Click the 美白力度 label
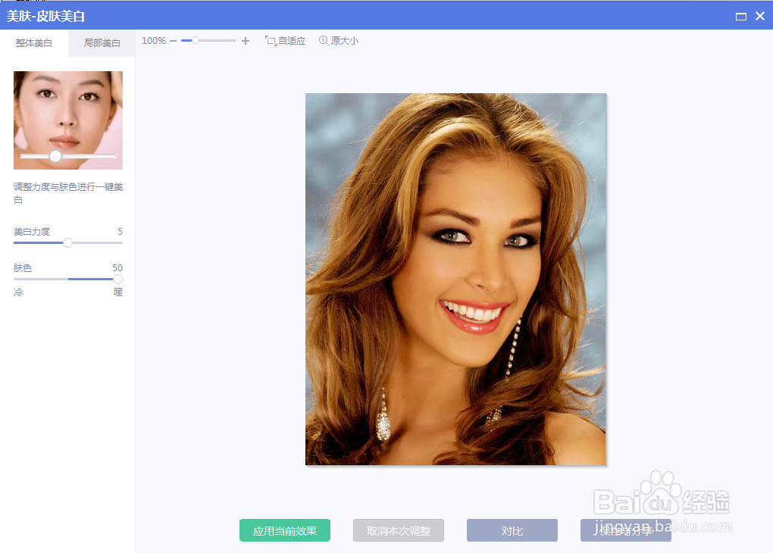 (x=32, y=232)
